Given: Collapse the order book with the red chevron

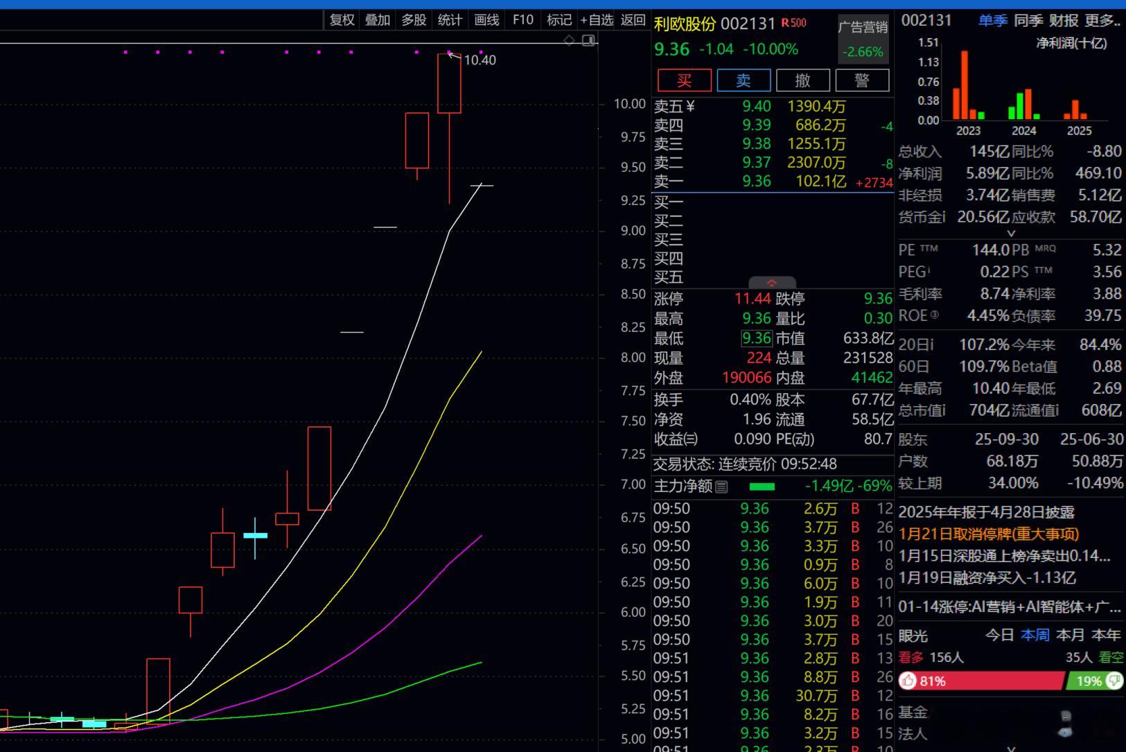Looking at the screenshot, I should (772, 283).
